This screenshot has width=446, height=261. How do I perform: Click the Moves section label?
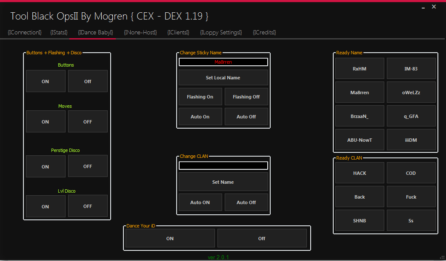tap(65, 106)
